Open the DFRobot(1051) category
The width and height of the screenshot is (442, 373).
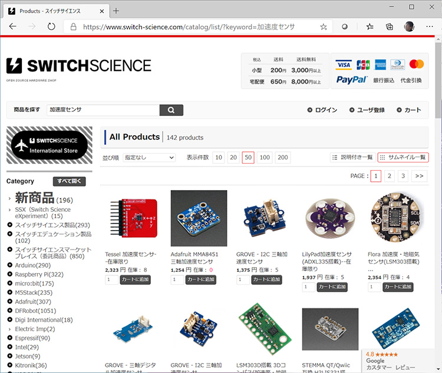point(35,311)
